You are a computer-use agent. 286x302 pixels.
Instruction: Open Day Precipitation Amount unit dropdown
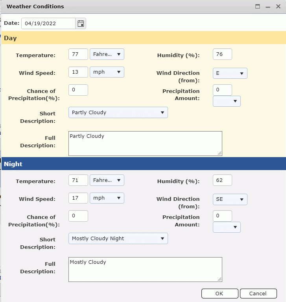[x=227, y=101]
